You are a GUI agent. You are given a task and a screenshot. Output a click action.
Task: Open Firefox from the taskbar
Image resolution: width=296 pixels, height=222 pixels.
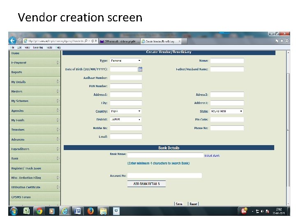[x=90, y=211]
